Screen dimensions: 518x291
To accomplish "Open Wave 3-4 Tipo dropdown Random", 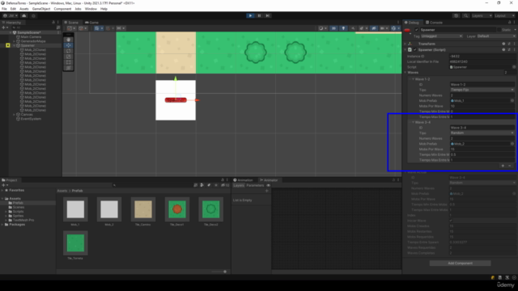I will (482, 133).
